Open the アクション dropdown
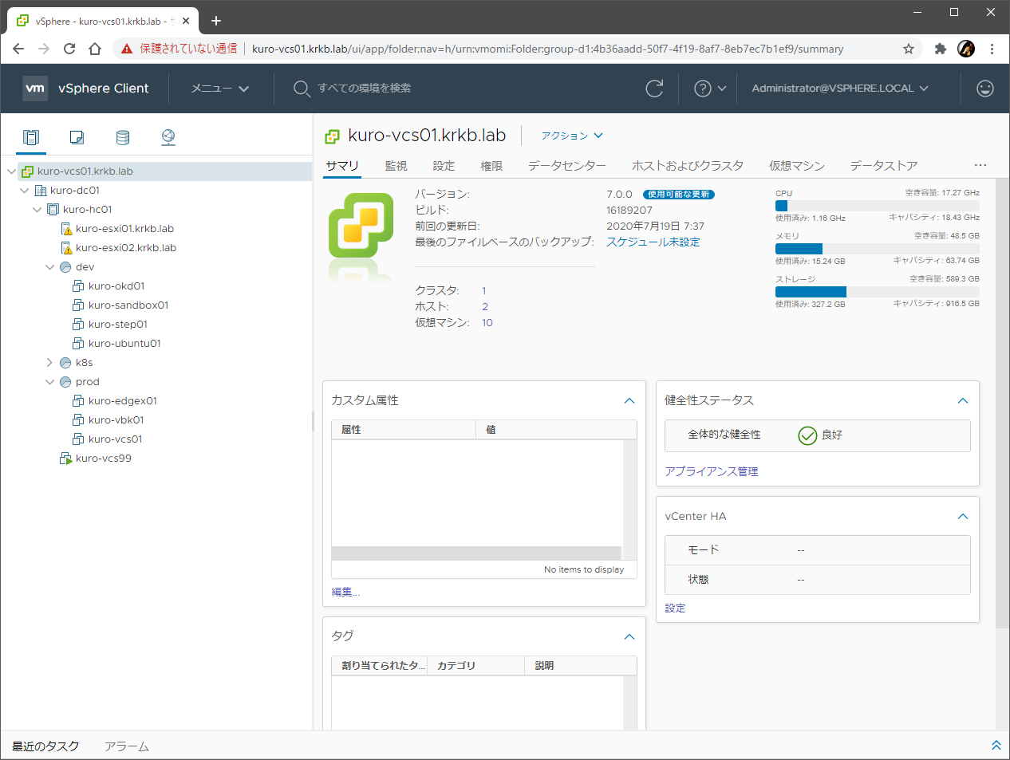 571,136
